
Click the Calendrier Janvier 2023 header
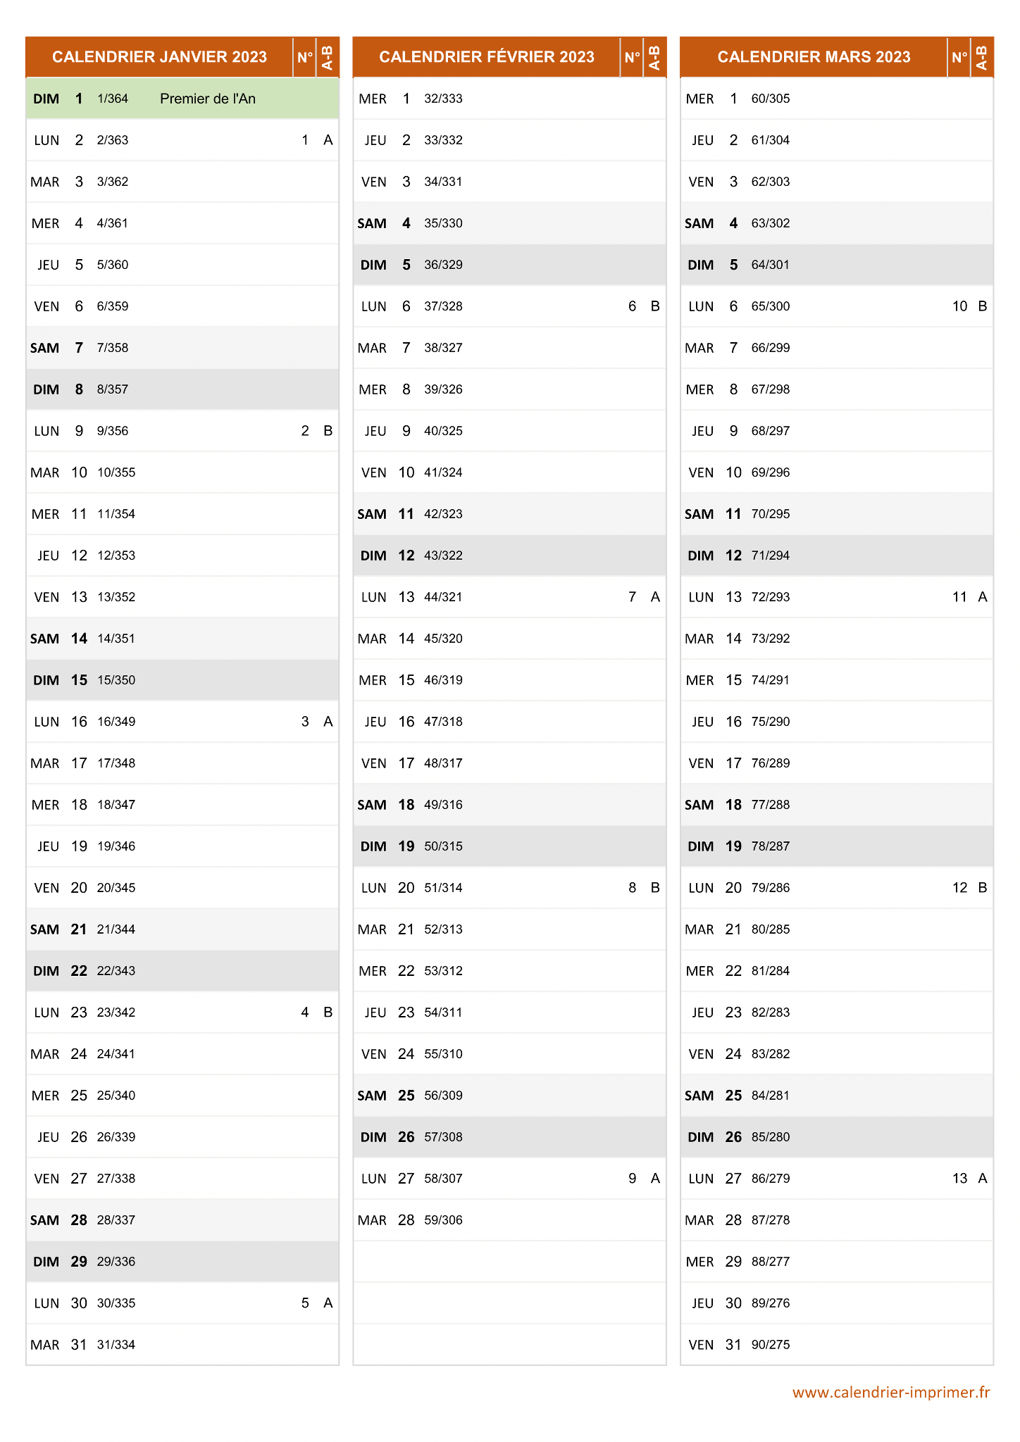point(159,57)
